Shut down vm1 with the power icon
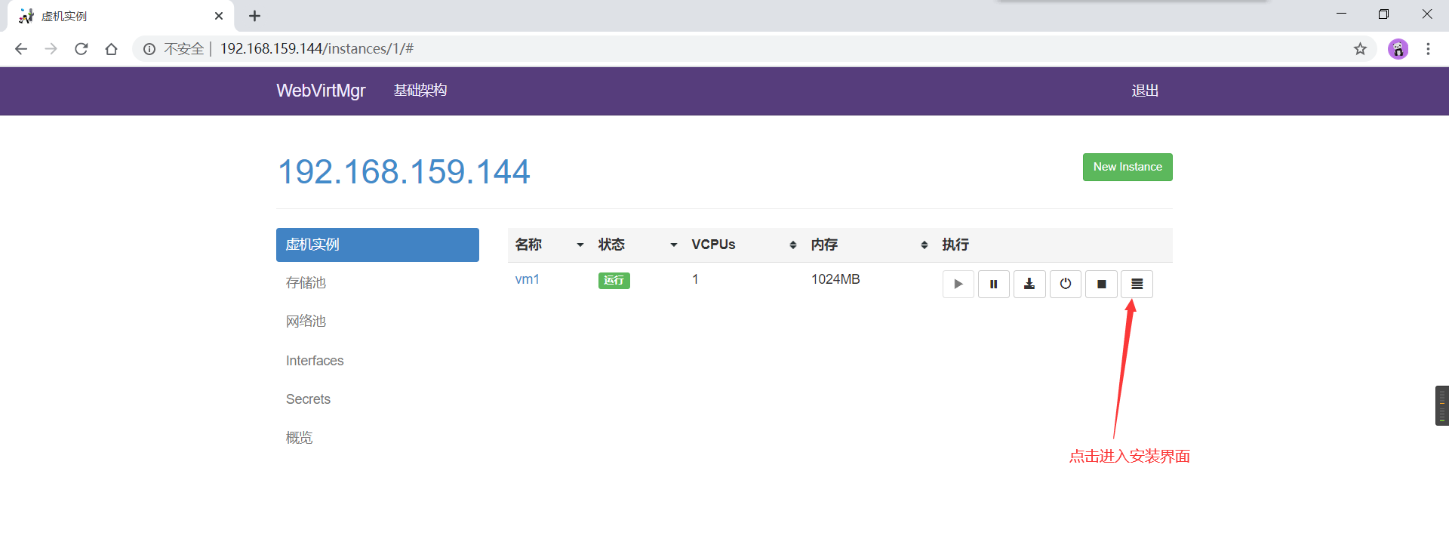This screenshot has height=554, width=1449. 1066,285
